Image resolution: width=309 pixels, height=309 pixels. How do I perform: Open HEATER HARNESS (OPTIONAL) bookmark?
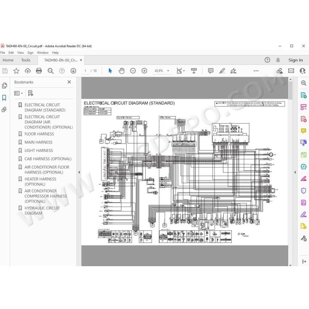(41, 181)
